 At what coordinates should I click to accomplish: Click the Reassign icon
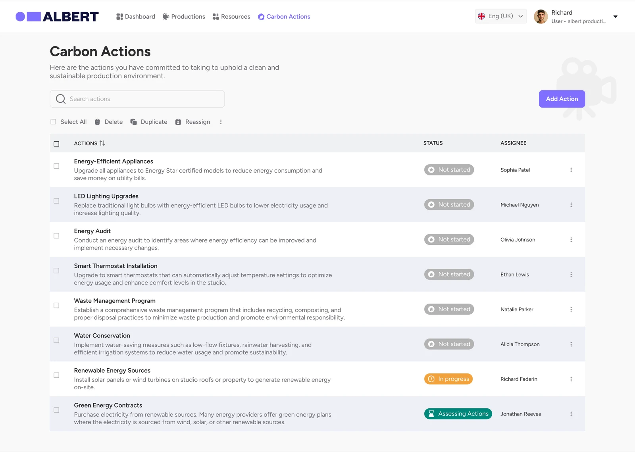click(x=178, y=122)
